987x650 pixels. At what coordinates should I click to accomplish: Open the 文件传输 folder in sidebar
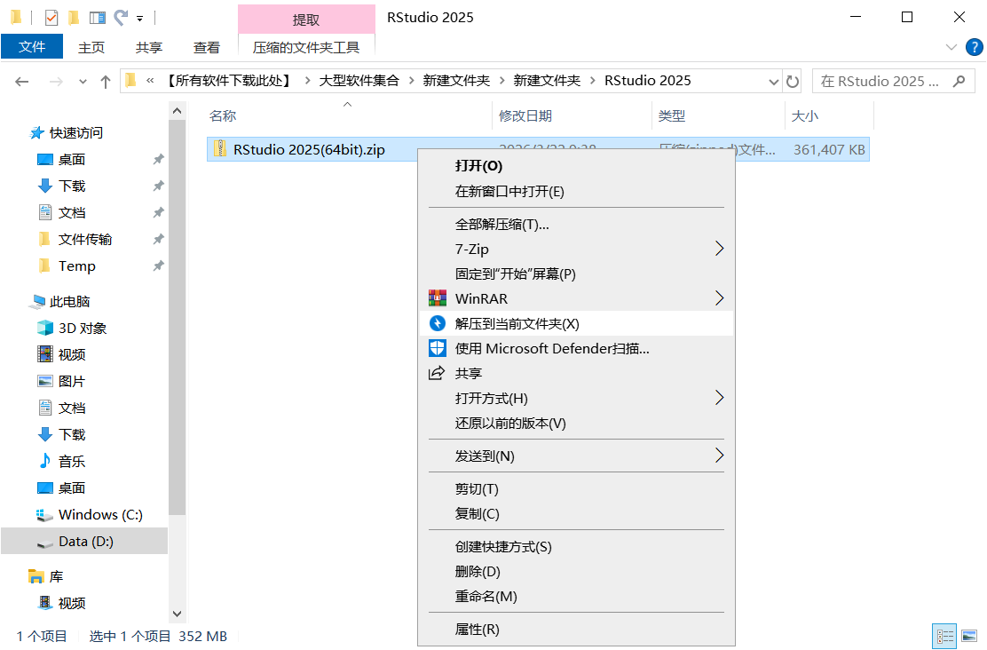[84, 240]
